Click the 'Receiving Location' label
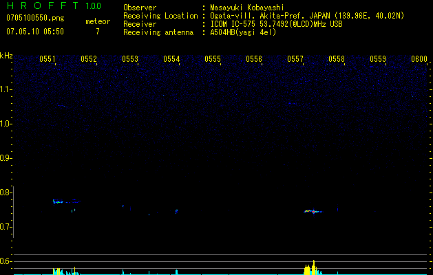The width and height of the screenshot is (433, 275). point(160,16)
